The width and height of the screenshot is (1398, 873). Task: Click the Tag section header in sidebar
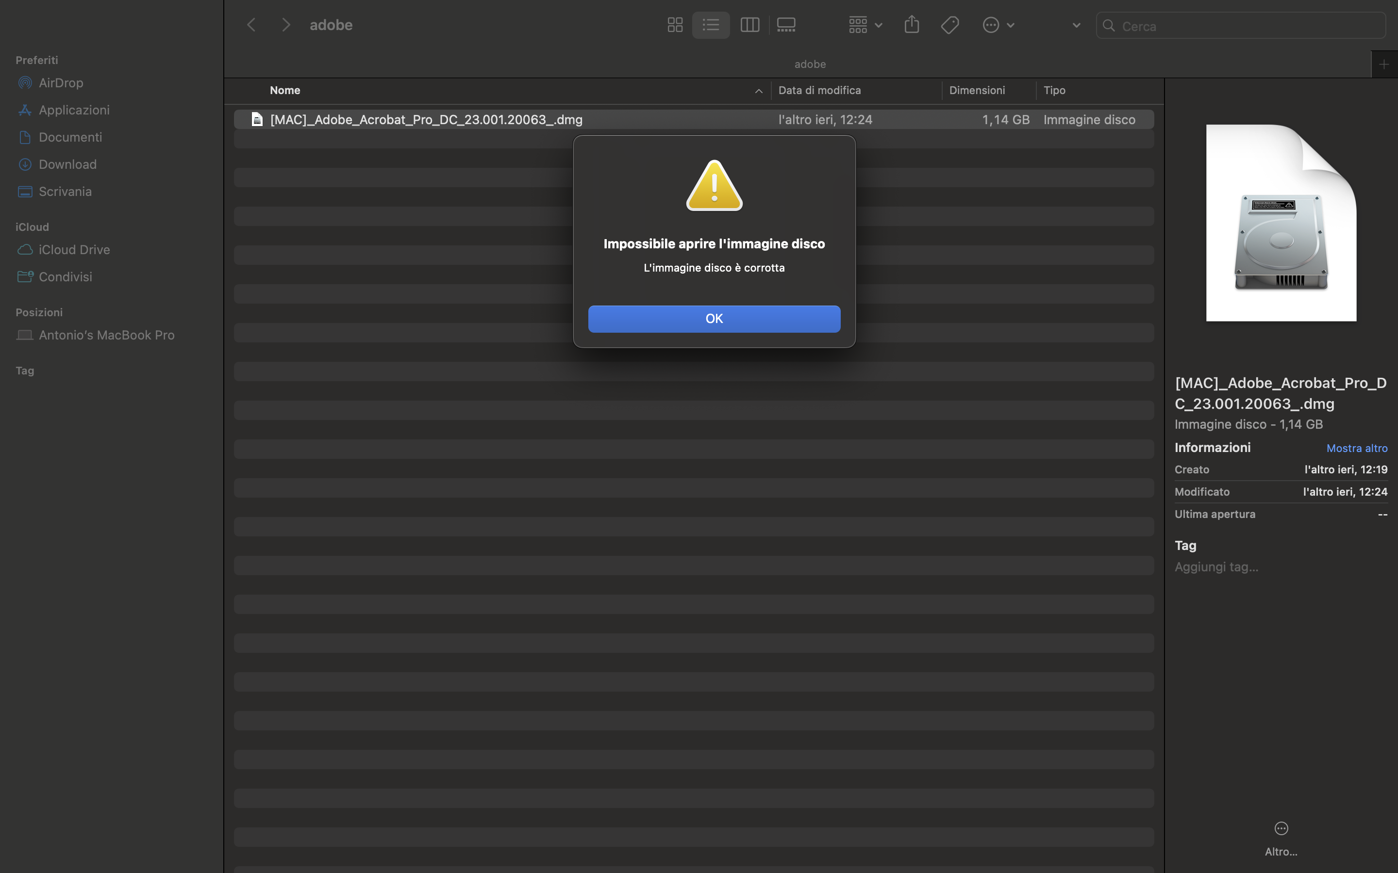point(24,371)
